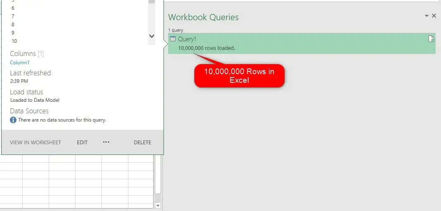
Task: Click the blue info icon under Data Sources
Action: (x=13, y=120)
